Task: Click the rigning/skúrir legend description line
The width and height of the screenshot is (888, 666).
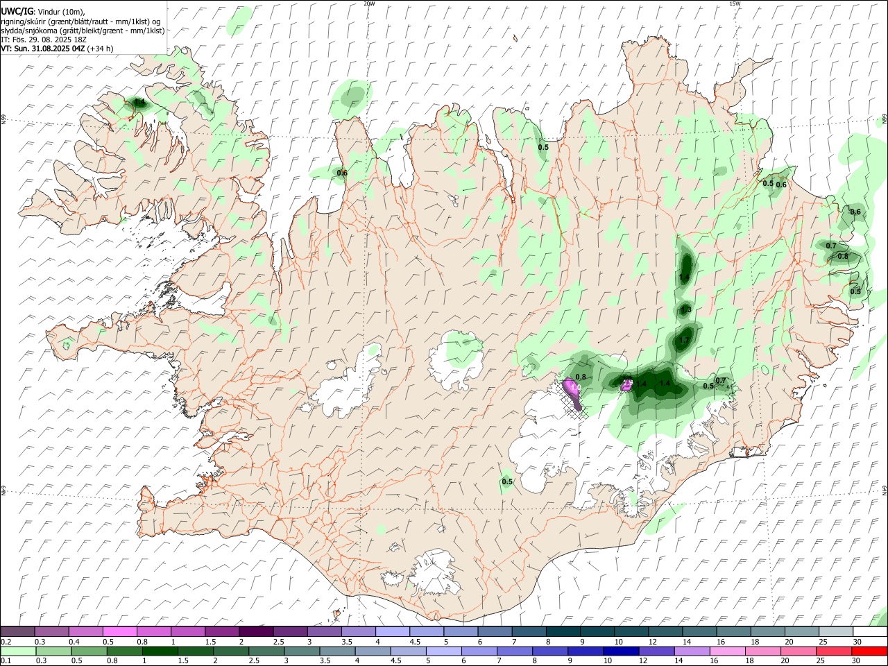Action: pyautogui.click(x=80, y=22)
